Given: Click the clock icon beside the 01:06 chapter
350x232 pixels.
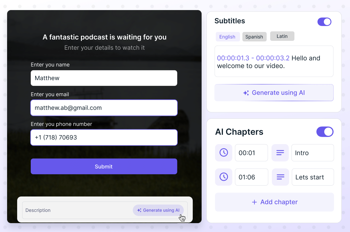Looking at the screenshot, I should pyautogui.click(x=224, y=177).
